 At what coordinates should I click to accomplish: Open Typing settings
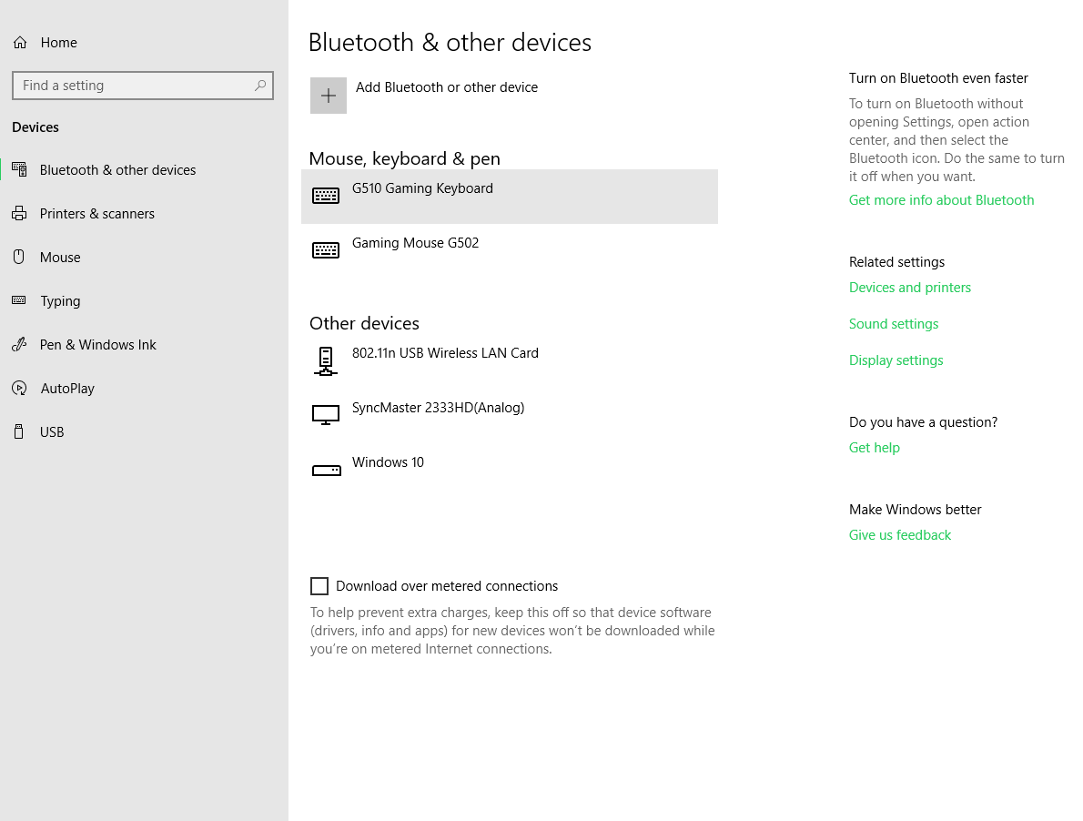pos(60,301)
